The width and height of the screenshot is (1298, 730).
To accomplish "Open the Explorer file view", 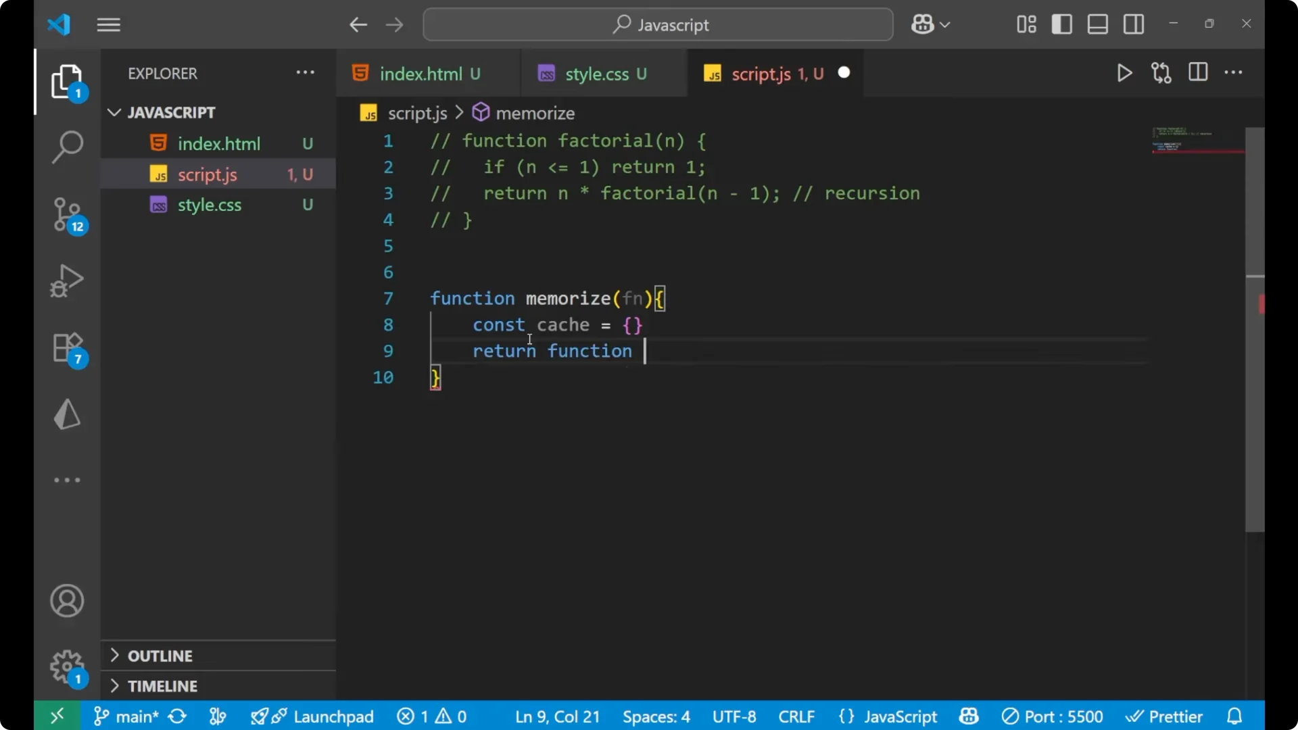I will pyautogui.click(x=66, y=81).
